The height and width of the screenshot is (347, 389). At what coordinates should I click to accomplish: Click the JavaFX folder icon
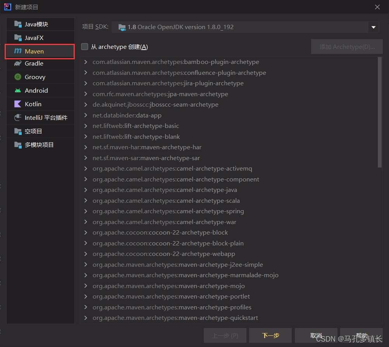(18, 38)
